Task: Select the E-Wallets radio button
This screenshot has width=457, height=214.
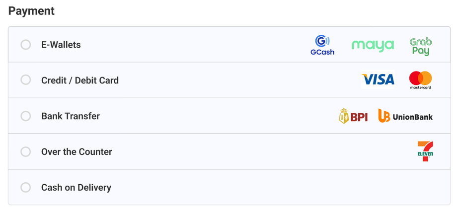Action: point(26,45)
